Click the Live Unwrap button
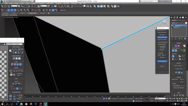188x106 pixels. click(x=162, y=61)
